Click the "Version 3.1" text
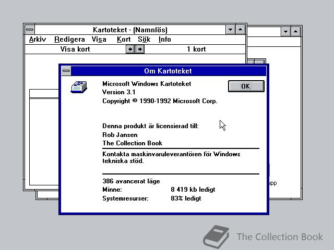The image size is (334, 250). tap(118, 92)
